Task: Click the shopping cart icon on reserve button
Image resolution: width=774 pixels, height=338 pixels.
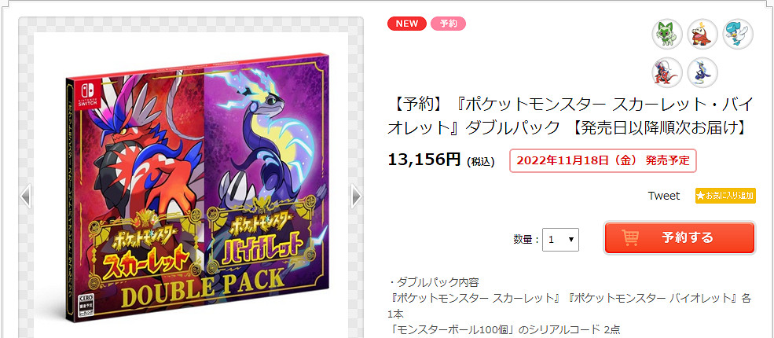Action: 630,238
